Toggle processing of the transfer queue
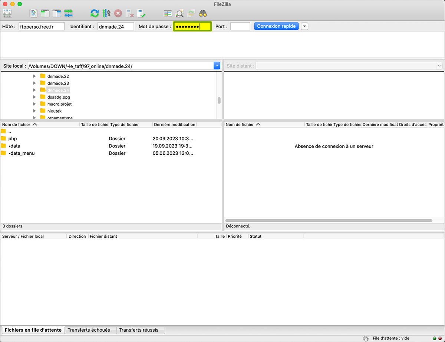 [106, 13]
